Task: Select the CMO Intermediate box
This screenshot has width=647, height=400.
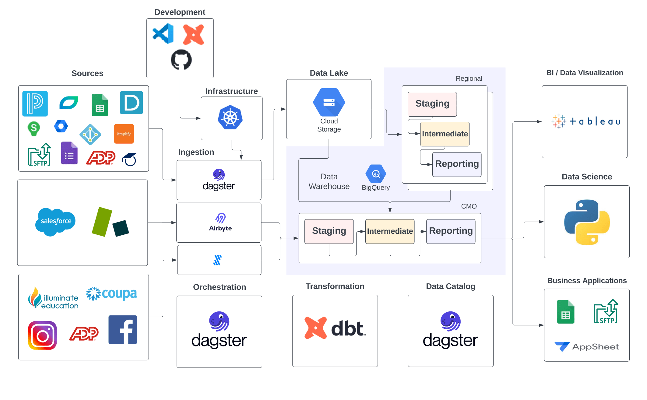Action: (390, 231)
